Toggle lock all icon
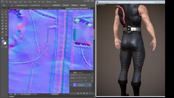The image size is (174, 98). (82, 81)
